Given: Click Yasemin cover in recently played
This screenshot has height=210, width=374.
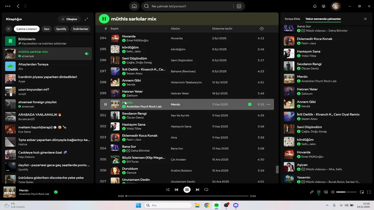Looking at the screenshot, I should point(289,179).
